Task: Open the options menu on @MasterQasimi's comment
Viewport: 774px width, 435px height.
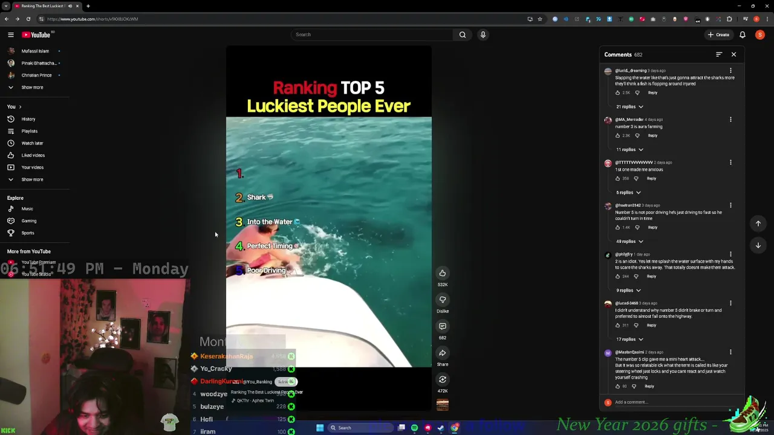Action: 730,352
